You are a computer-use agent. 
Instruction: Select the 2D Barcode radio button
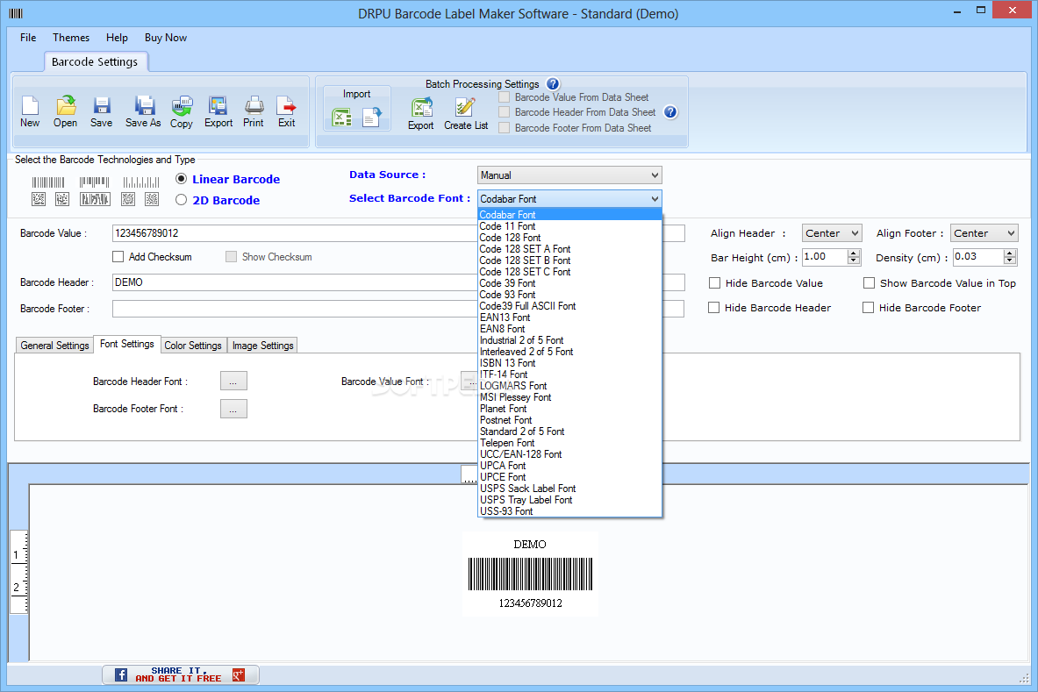tap(181, 200)
